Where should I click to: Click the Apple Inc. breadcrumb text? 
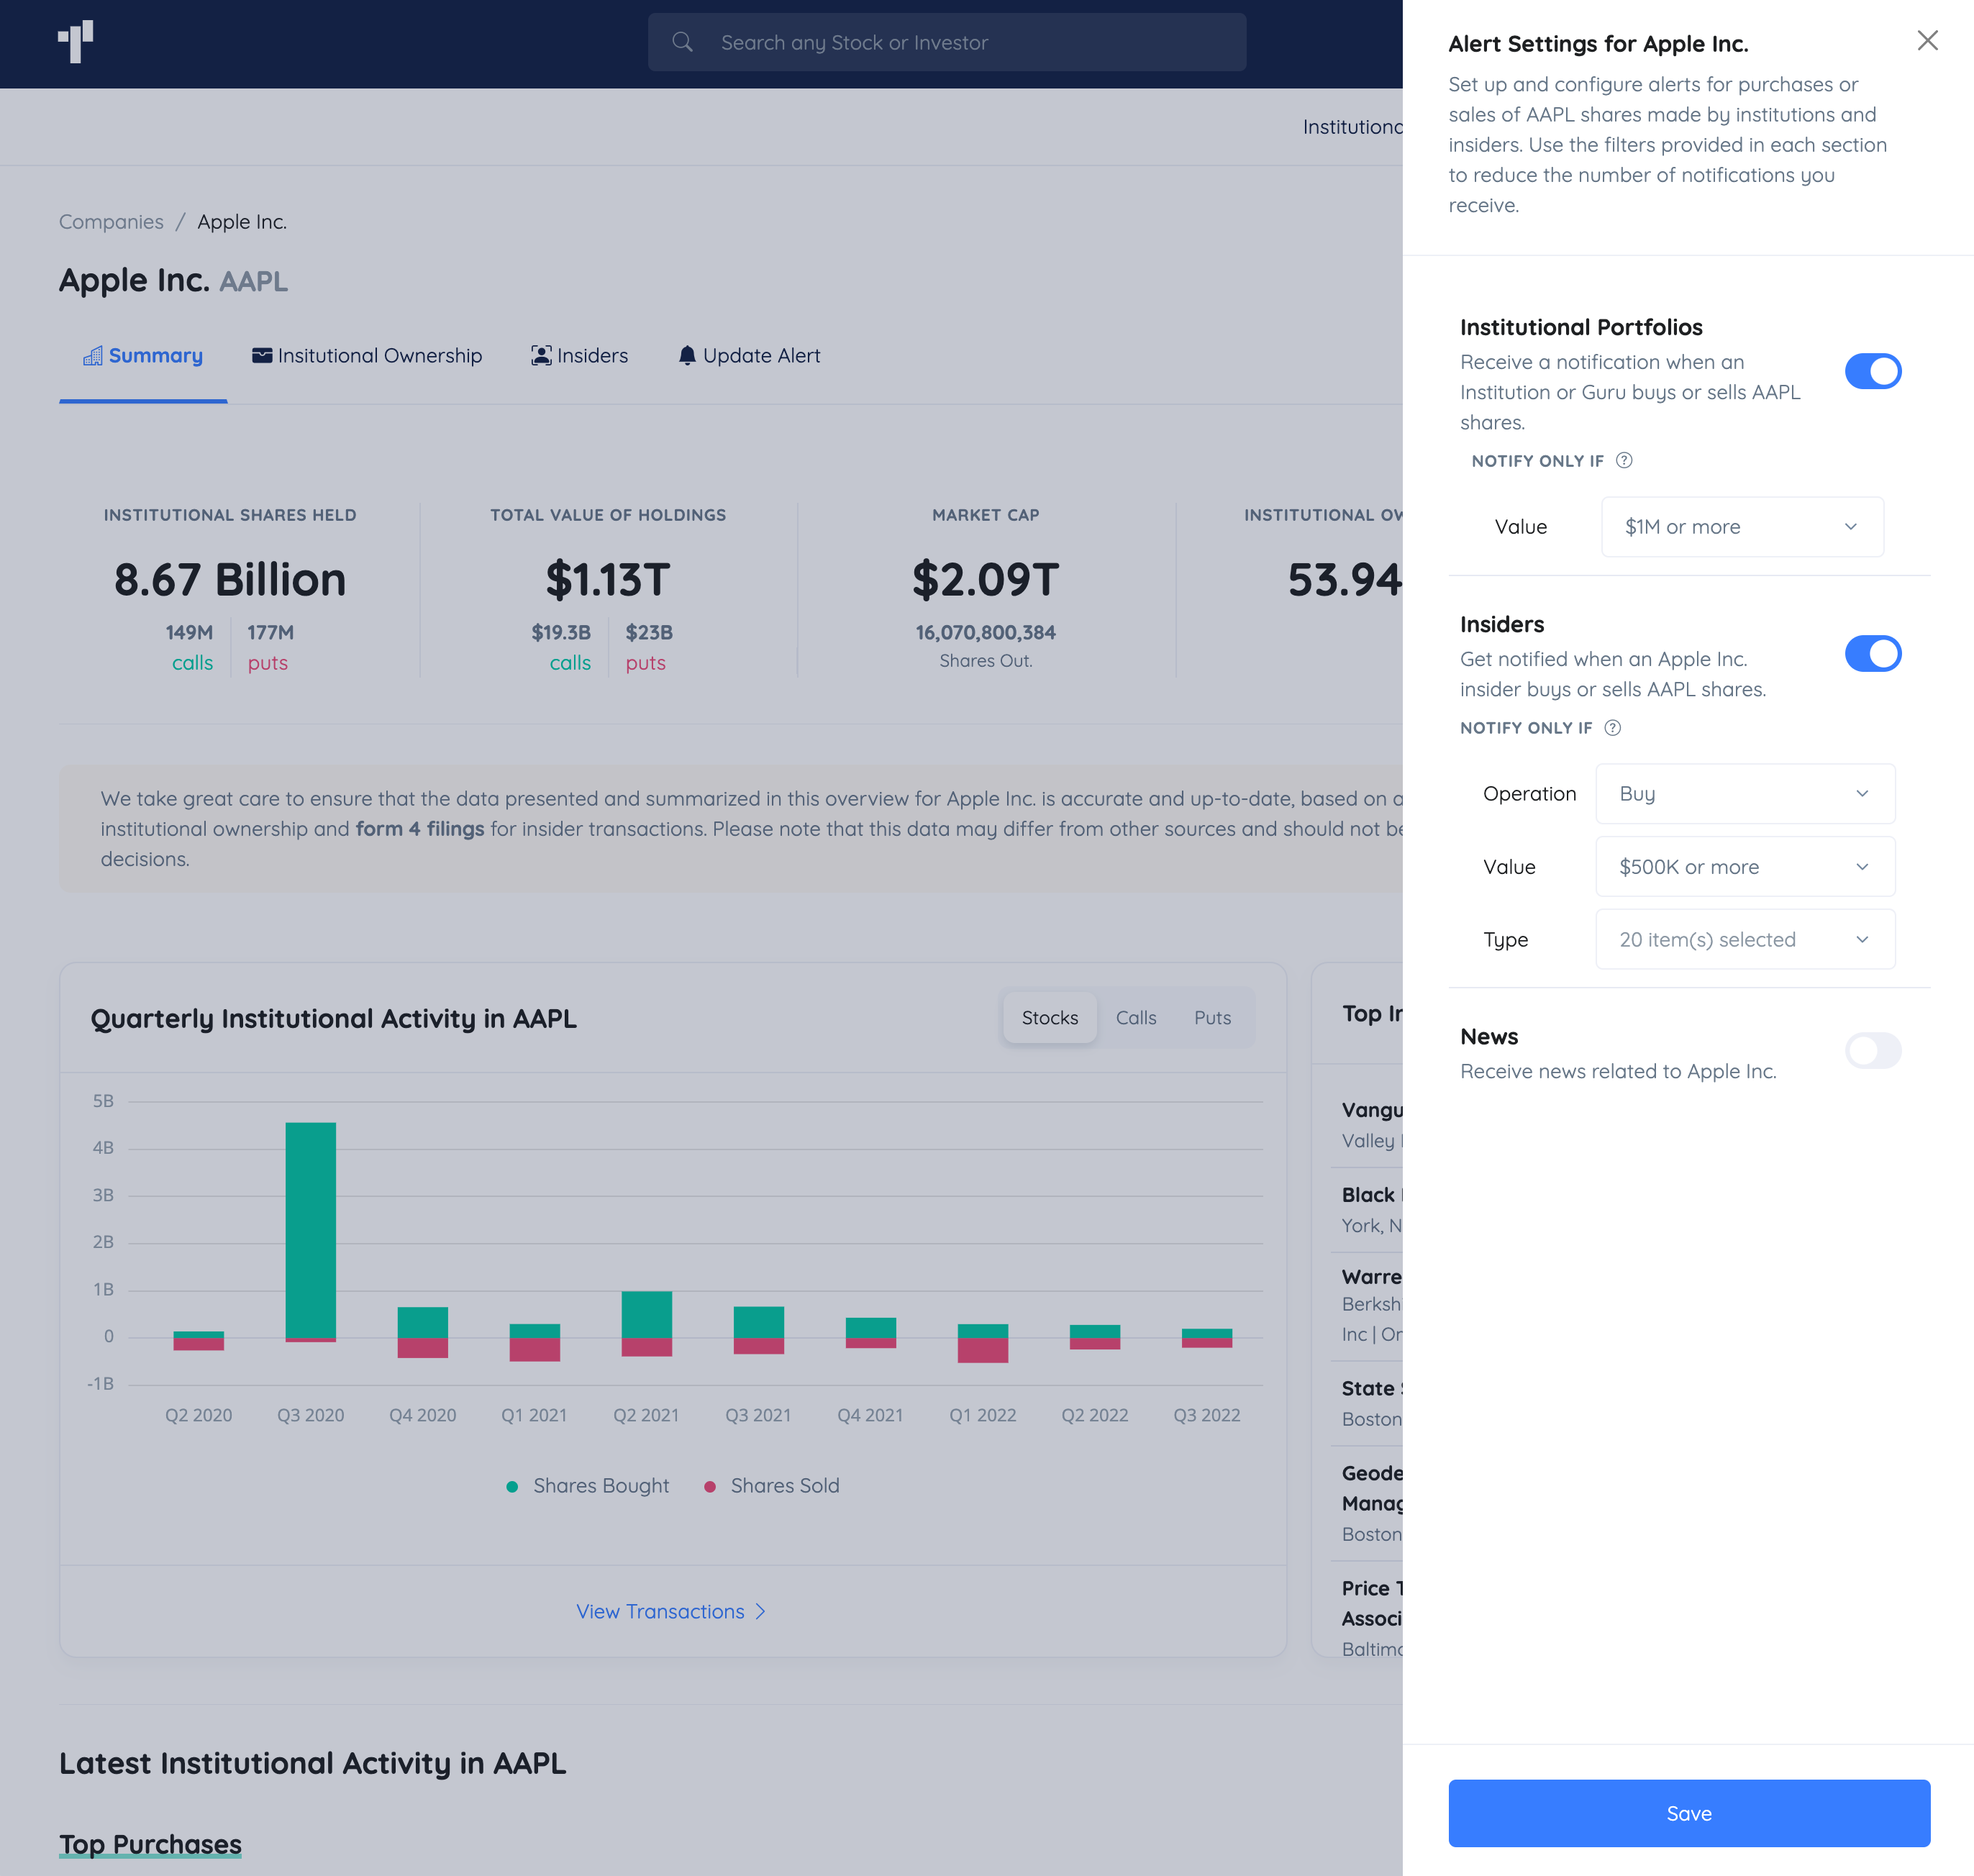coord(241,222)
